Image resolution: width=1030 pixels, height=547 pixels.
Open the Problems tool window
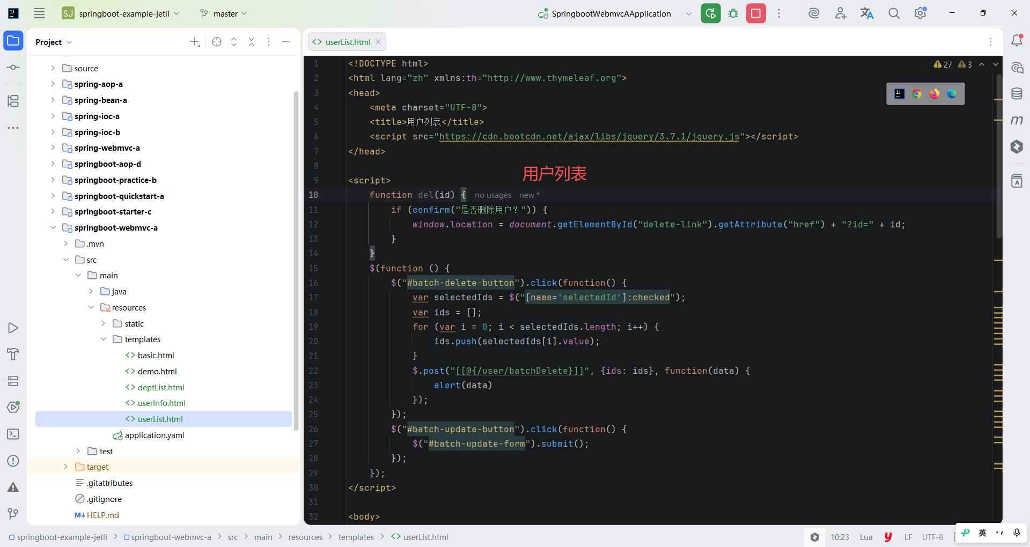pyautogui.click(x=13, y=461)
